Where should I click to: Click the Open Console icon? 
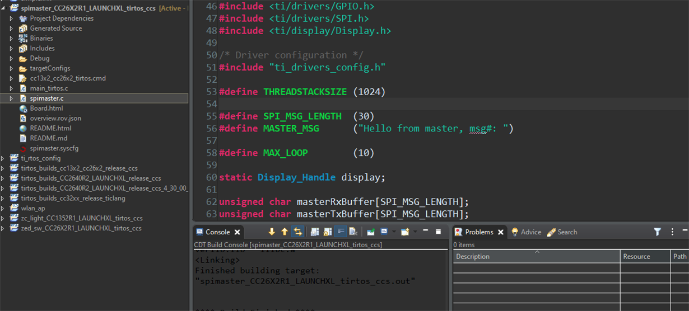[406, 232]
